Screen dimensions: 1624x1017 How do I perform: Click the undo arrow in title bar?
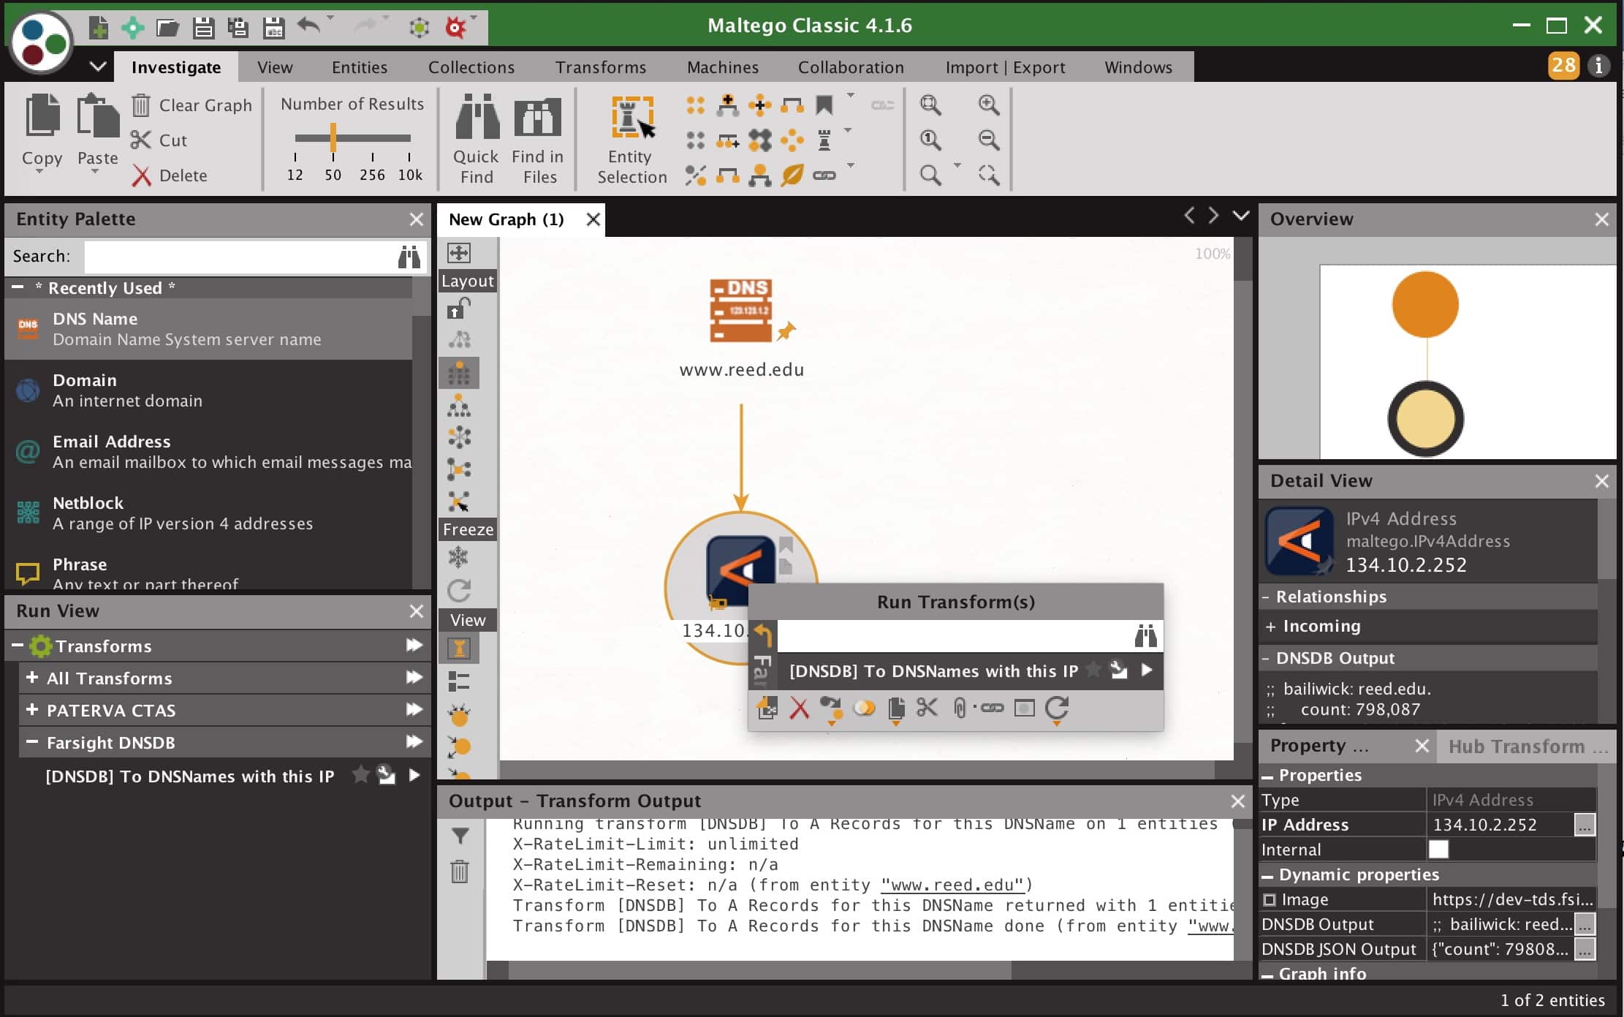point(309,26)
